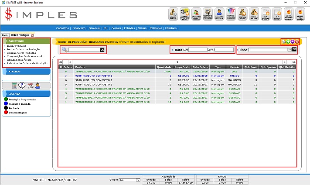The height and width of the screenshot is (185, 310).
Task: Open the Financeiro menu
Action: click(79, 28)
